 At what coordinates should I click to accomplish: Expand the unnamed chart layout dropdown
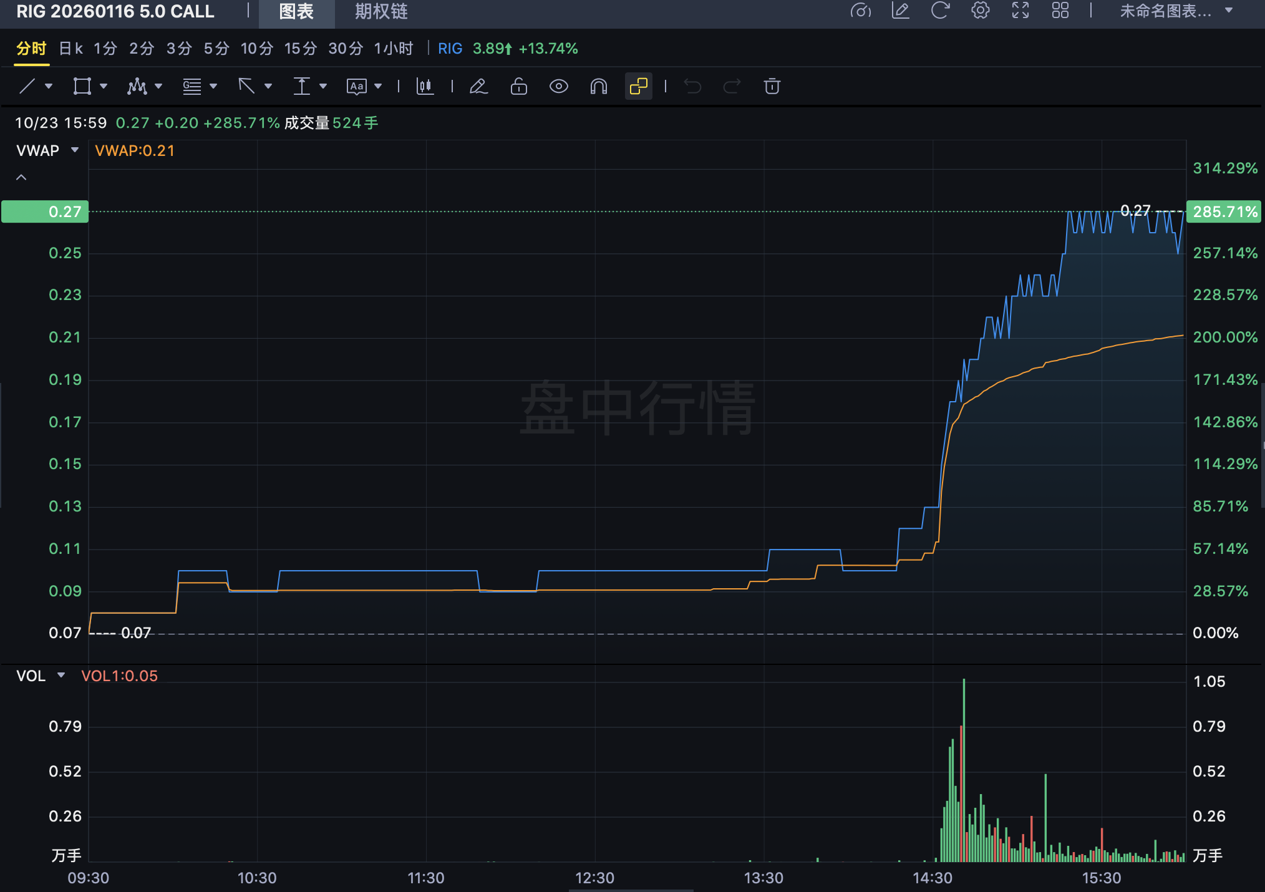tap(1229, 11)
